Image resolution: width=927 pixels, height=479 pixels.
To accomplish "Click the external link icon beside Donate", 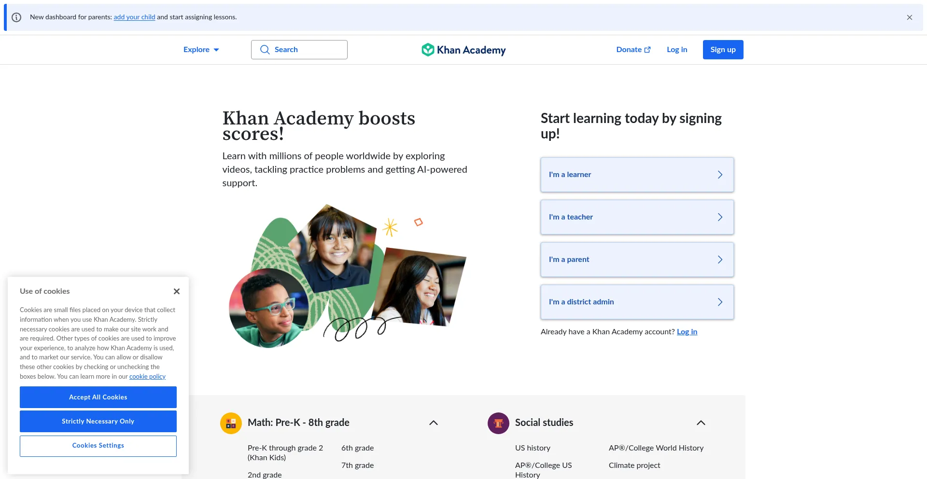I will (647, 50).
